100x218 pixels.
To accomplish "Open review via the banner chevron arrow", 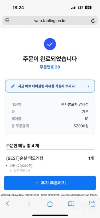I will point(88,86).
